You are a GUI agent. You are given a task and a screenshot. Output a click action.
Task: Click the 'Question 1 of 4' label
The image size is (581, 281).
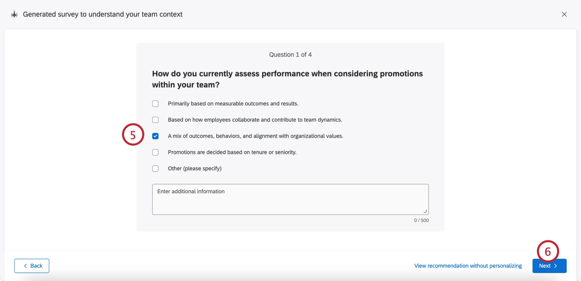(x=290, y=54)
